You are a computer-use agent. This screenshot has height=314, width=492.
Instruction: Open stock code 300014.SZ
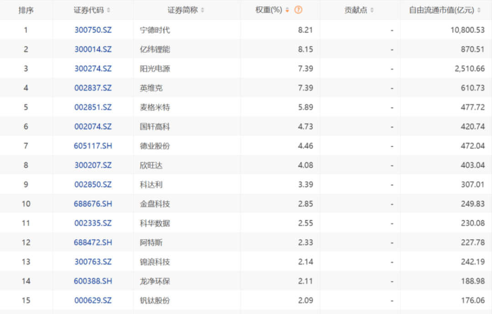[93, 49]
